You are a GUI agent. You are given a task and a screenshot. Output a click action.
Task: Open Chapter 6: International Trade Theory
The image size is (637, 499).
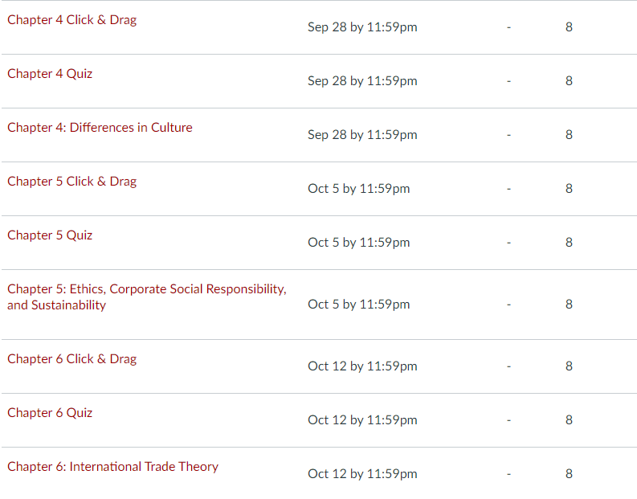point(113,467)
